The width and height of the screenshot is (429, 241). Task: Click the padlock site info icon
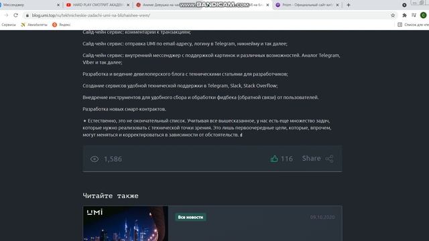point(27,15)
